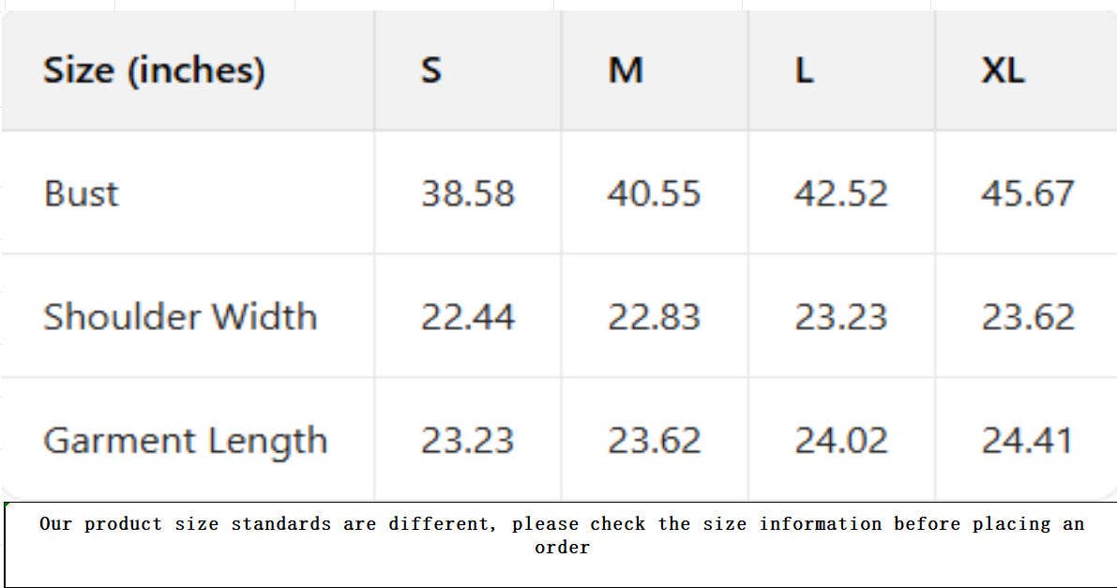Select the Garment Length row label
1117x588 pixels.
click(185, 441)
